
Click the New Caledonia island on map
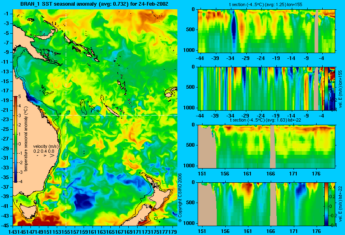[112, 111]
